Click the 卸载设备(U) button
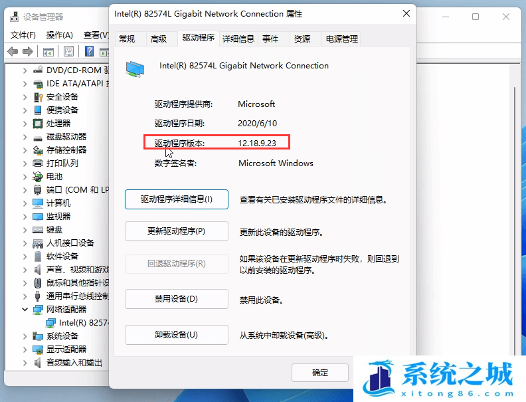 click(177, 335)
